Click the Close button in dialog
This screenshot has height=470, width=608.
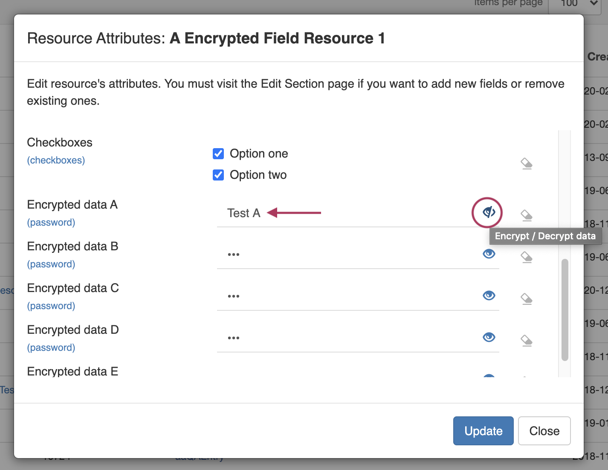click(544, 431)
